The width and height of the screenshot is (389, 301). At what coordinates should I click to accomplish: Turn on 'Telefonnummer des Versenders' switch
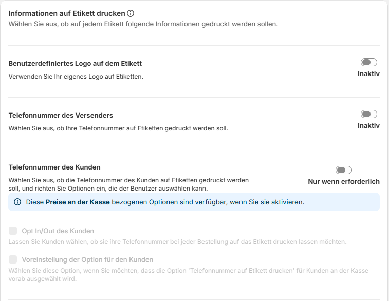pyautogui.click(x=368, y=114)
